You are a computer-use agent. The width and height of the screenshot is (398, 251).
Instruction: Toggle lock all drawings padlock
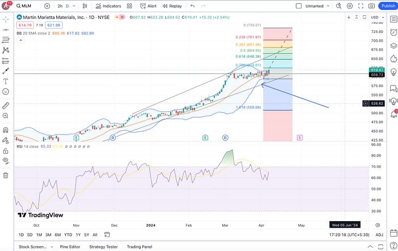click(5, 151)
